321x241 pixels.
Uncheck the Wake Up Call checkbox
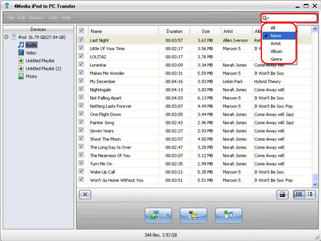[x=81, y=171]
